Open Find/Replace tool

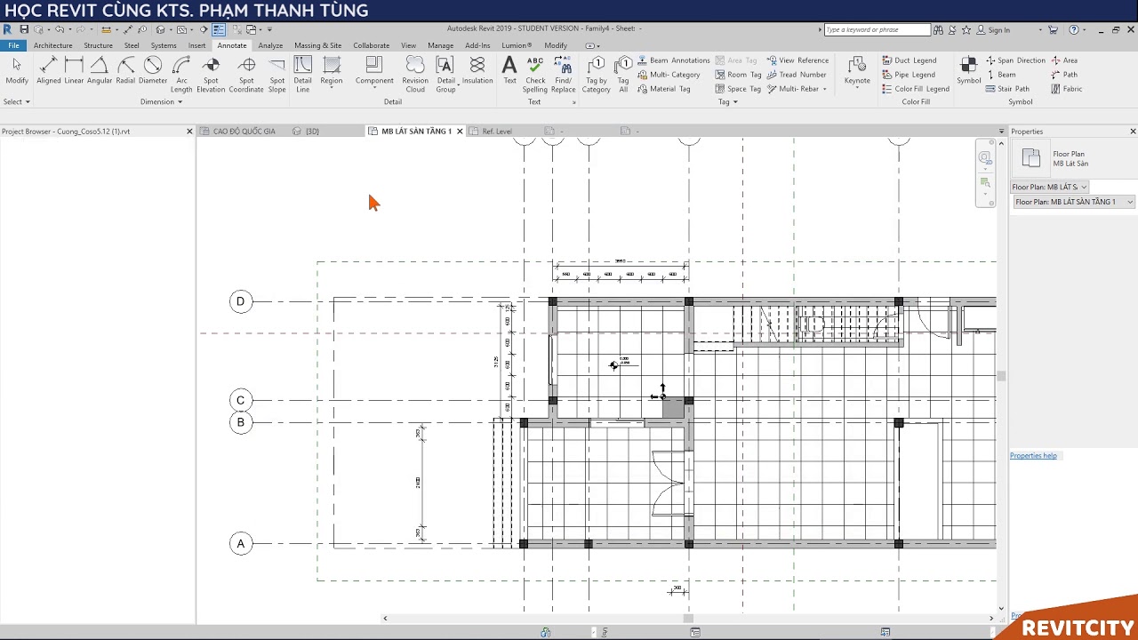coord(563,76)
